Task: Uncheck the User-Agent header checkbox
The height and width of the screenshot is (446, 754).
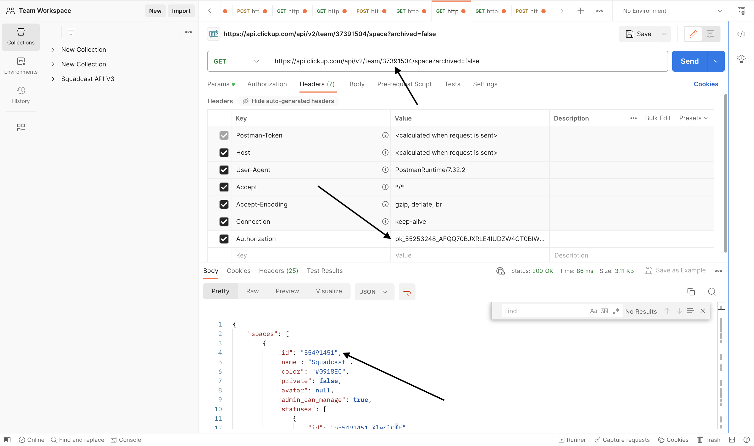Action: point(224,170)
